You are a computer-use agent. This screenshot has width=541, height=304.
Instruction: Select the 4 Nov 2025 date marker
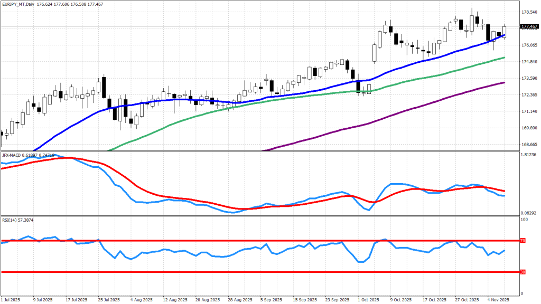pyautogui.click(x=499, y=299)
